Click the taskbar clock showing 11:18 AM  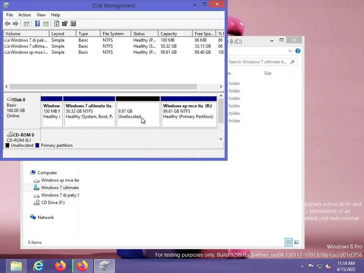pyautogui.click(x=346, y=266)
